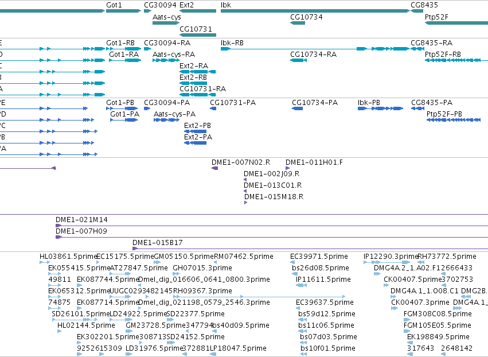Click the Ptp52F gene label
This screenshot has height=357, width=488.
click(436, 17)
